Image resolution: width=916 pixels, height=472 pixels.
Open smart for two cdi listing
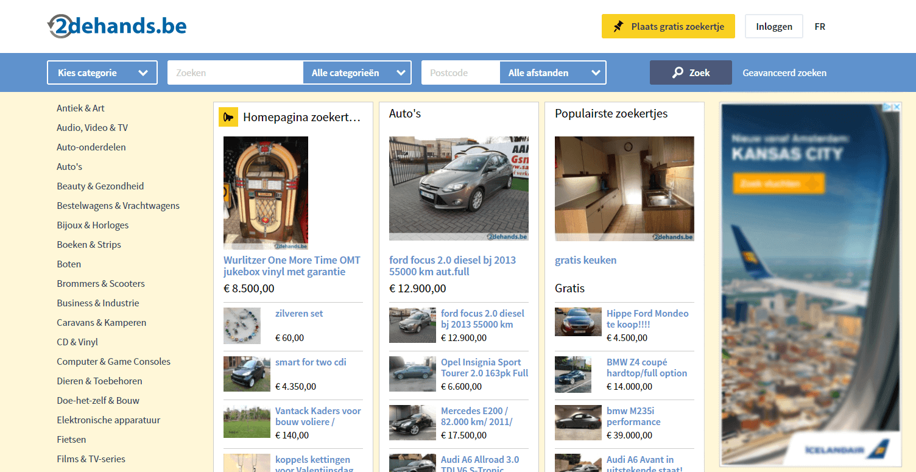coord(311,362)
